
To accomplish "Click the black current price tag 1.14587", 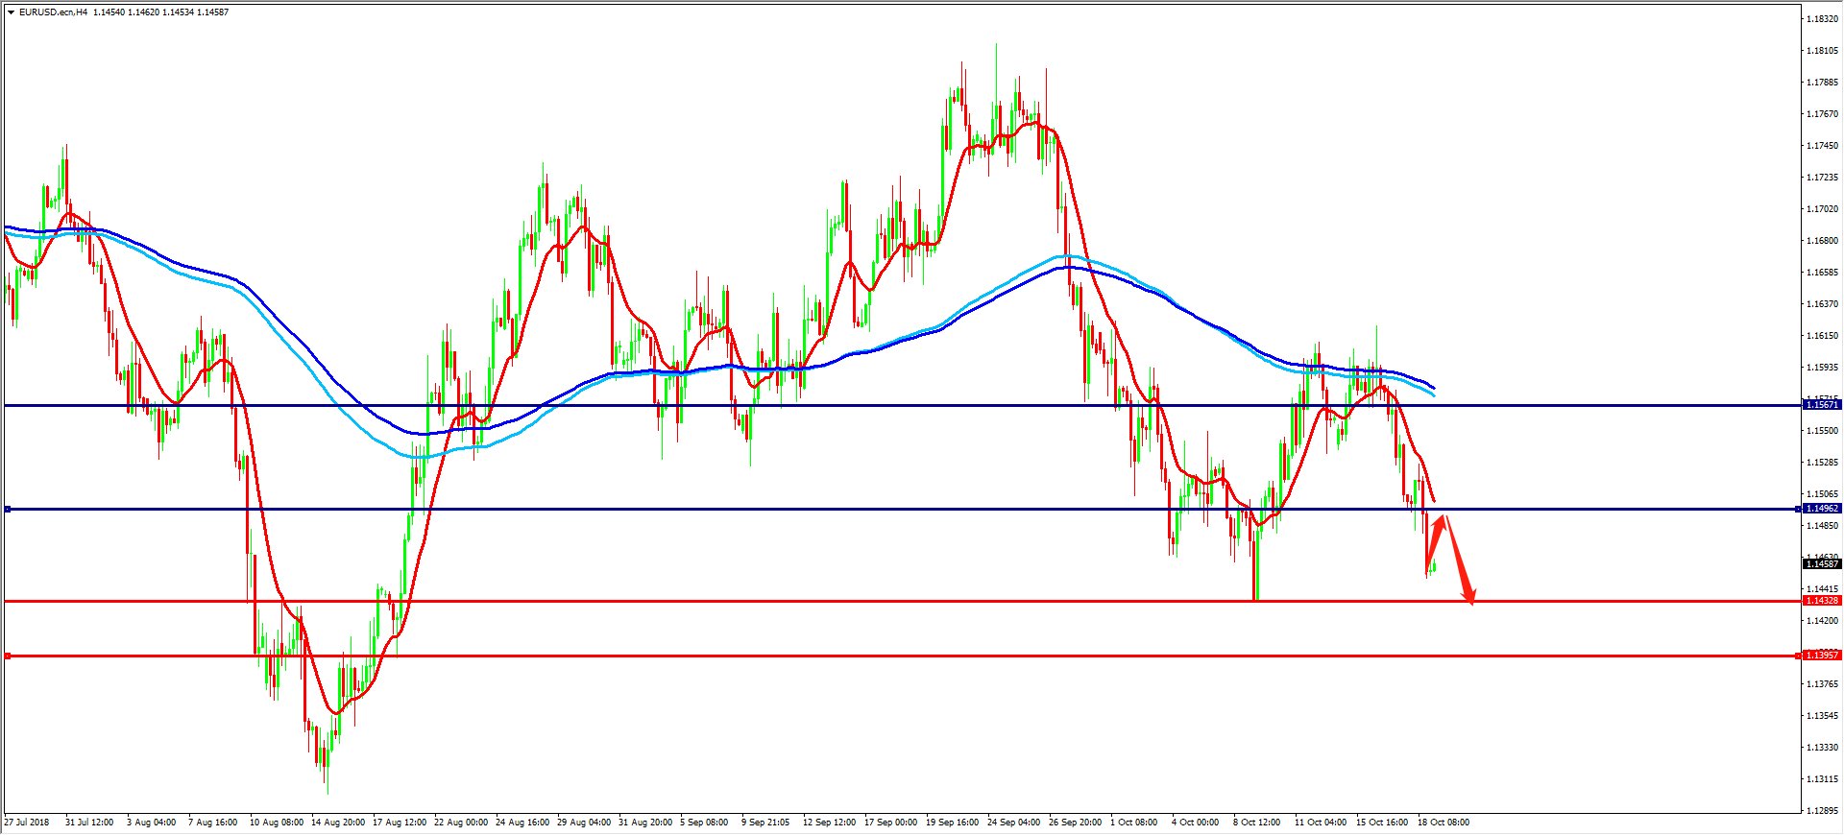I will click(x=1822, y=564).
